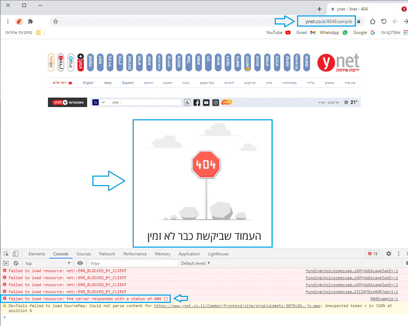Open the Lighthouse tab
This screenshot has height=326, width=408.
coord(218,254)
